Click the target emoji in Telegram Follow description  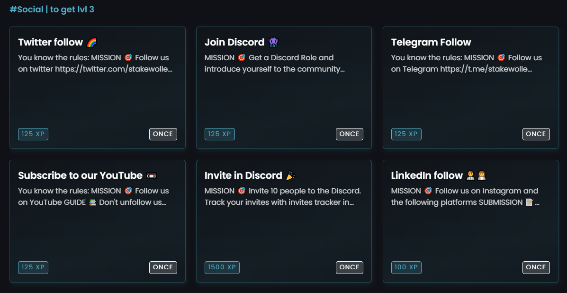[501, 57]
